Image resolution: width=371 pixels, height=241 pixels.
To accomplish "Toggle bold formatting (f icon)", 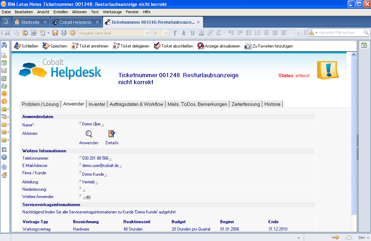I will tap(175, 33).
